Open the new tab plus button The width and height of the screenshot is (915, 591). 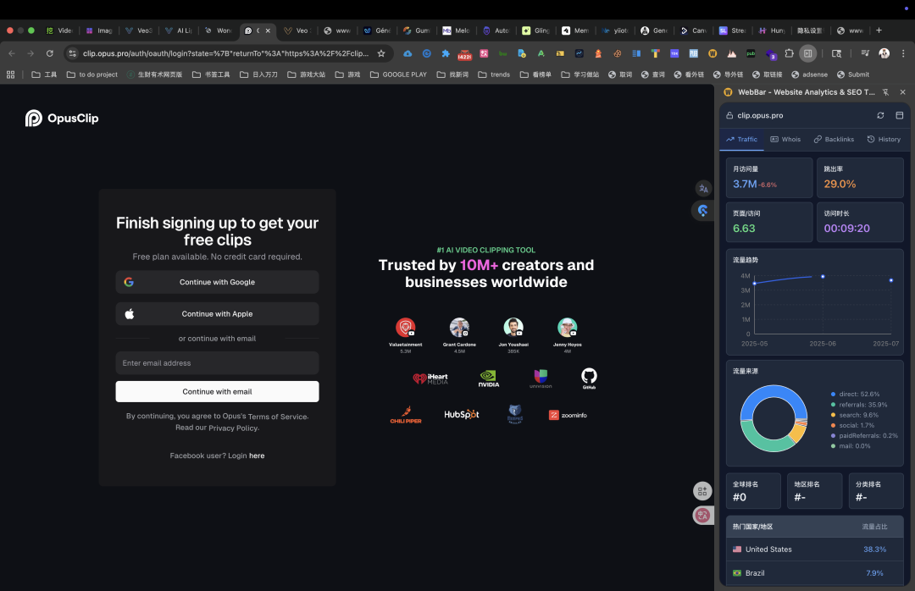point(879,30)
